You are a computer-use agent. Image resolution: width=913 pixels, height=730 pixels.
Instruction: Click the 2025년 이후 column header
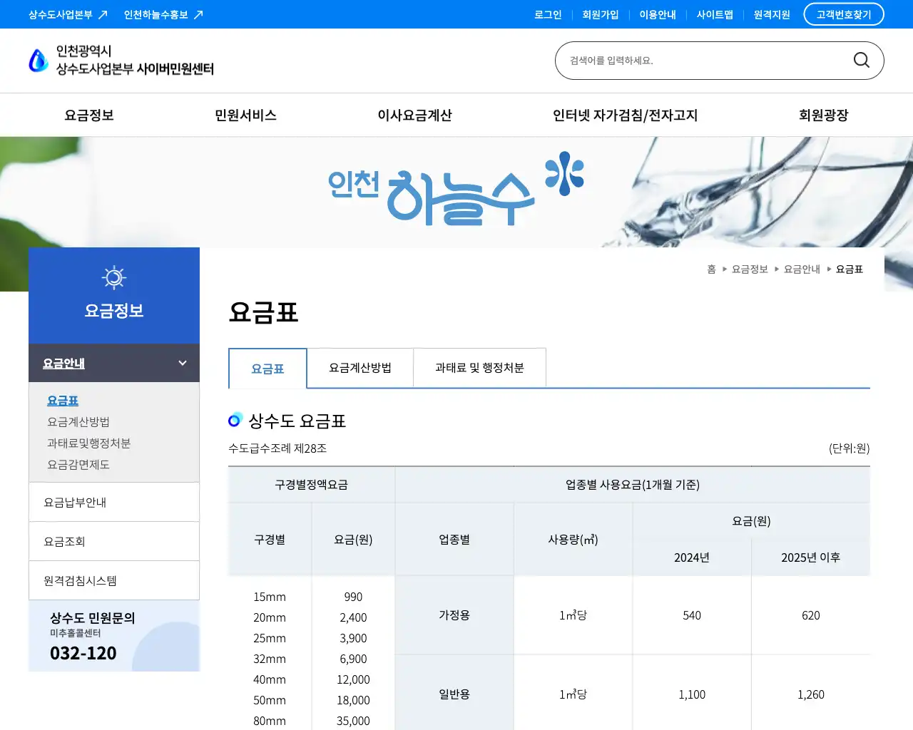tap(810, 557)
